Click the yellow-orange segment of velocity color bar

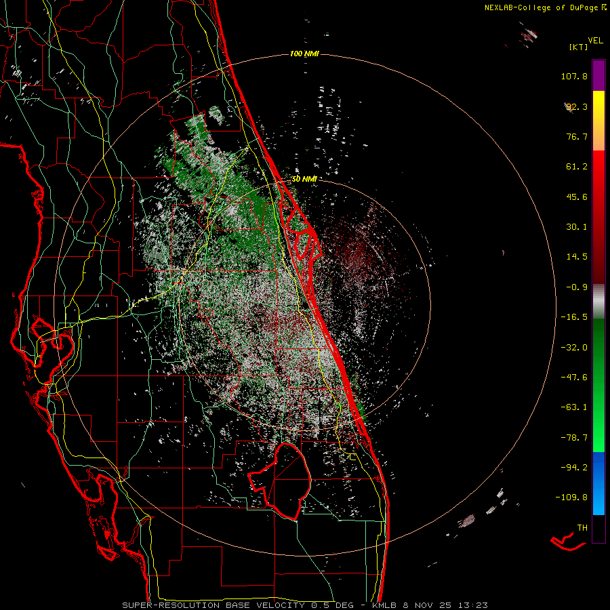(598, 121)
